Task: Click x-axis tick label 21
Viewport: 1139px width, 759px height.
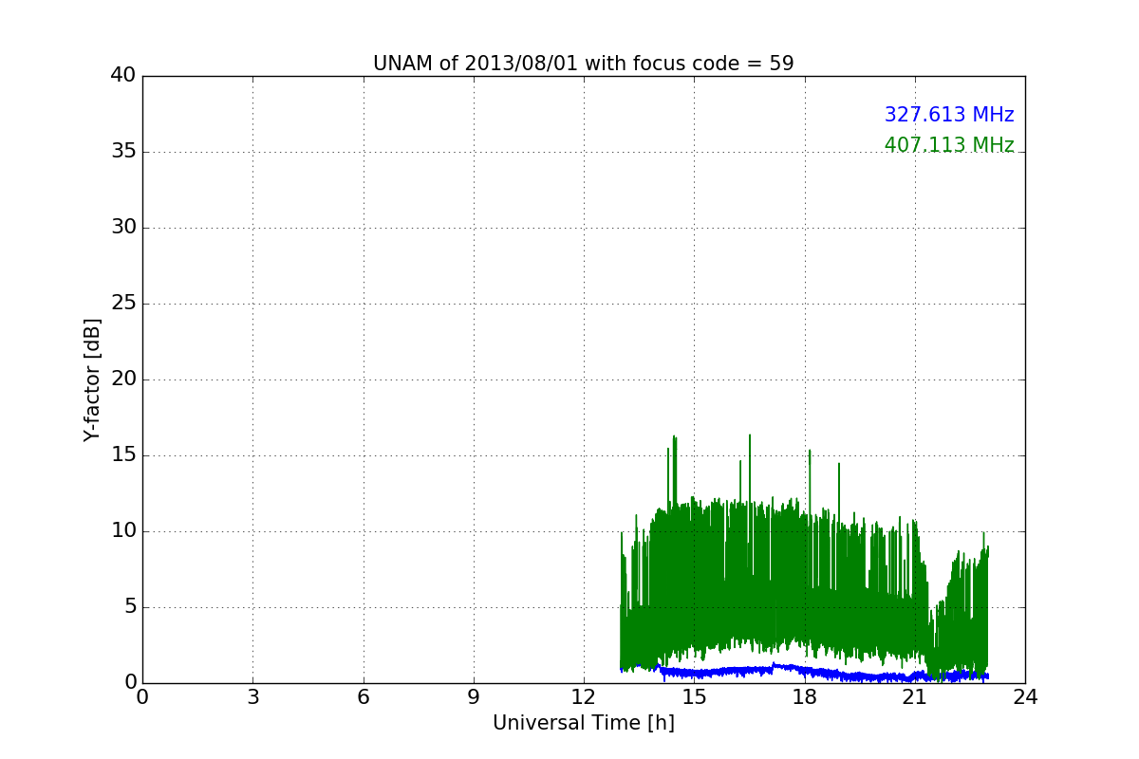Action: click(915, 697)
